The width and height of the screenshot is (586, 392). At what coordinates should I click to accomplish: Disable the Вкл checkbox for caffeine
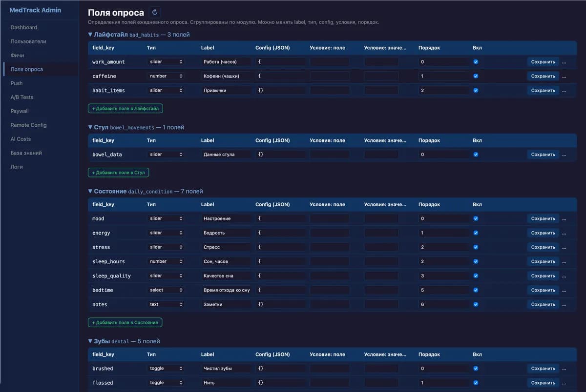(x=476, y=76)
